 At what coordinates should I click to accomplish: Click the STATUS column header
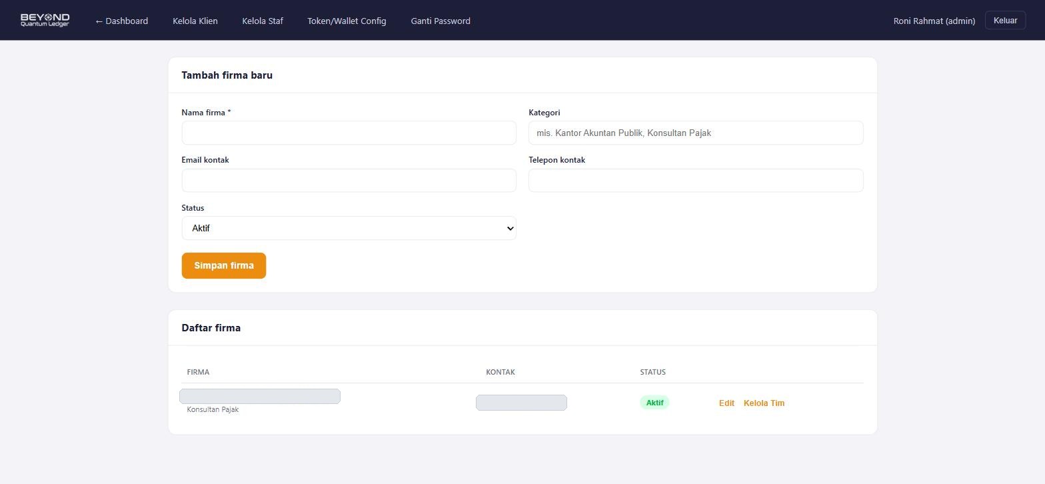click(652, 372)
